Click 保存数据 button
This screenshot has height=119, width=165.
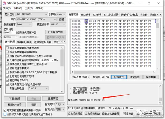coord(151,77)
